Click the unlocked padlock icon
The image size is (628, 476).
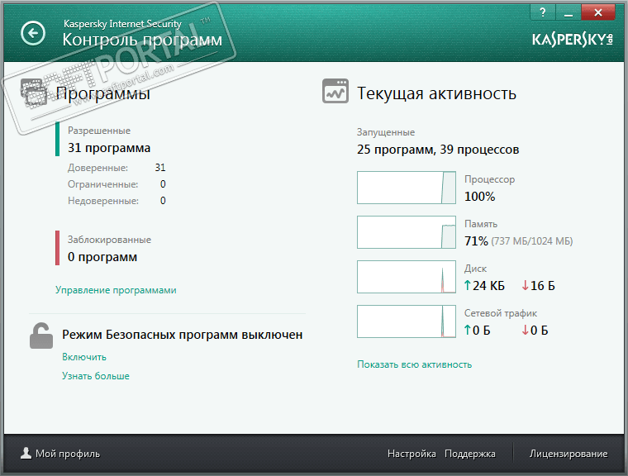click(x=40, y=336)
